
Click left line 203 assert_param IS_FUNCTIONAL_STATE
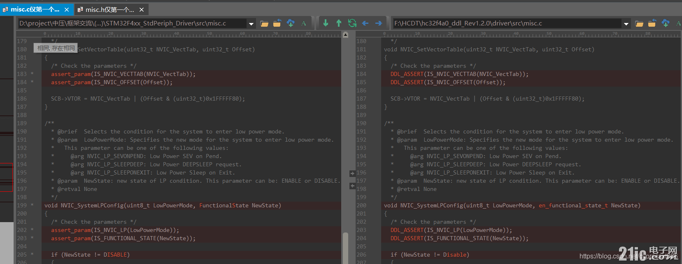point(123,238)
